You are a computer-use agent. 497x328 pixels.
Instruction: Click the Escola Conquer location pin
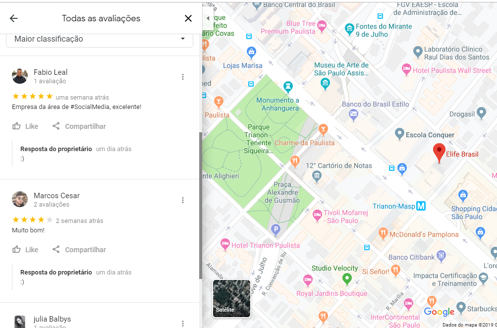[399, 134]
